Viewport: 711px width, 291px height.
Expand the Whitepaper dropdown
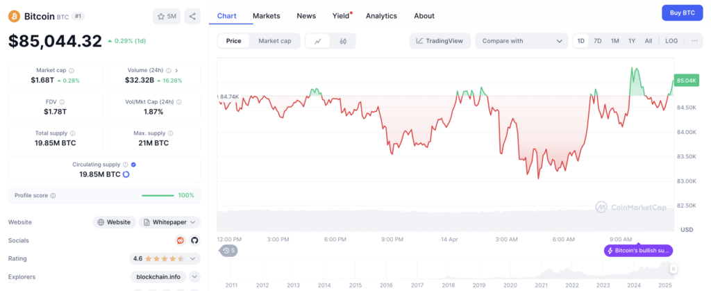click(169, 222)
